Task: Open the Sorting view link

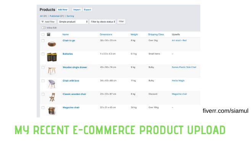Action: pyautogui.click(x=70, y=16)
